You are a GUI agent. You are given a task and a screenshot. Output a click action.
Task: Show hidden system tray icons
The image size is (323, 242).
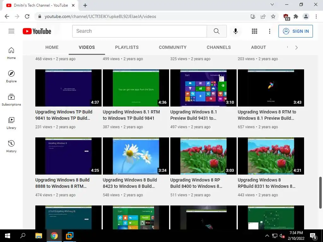point(267,236)
